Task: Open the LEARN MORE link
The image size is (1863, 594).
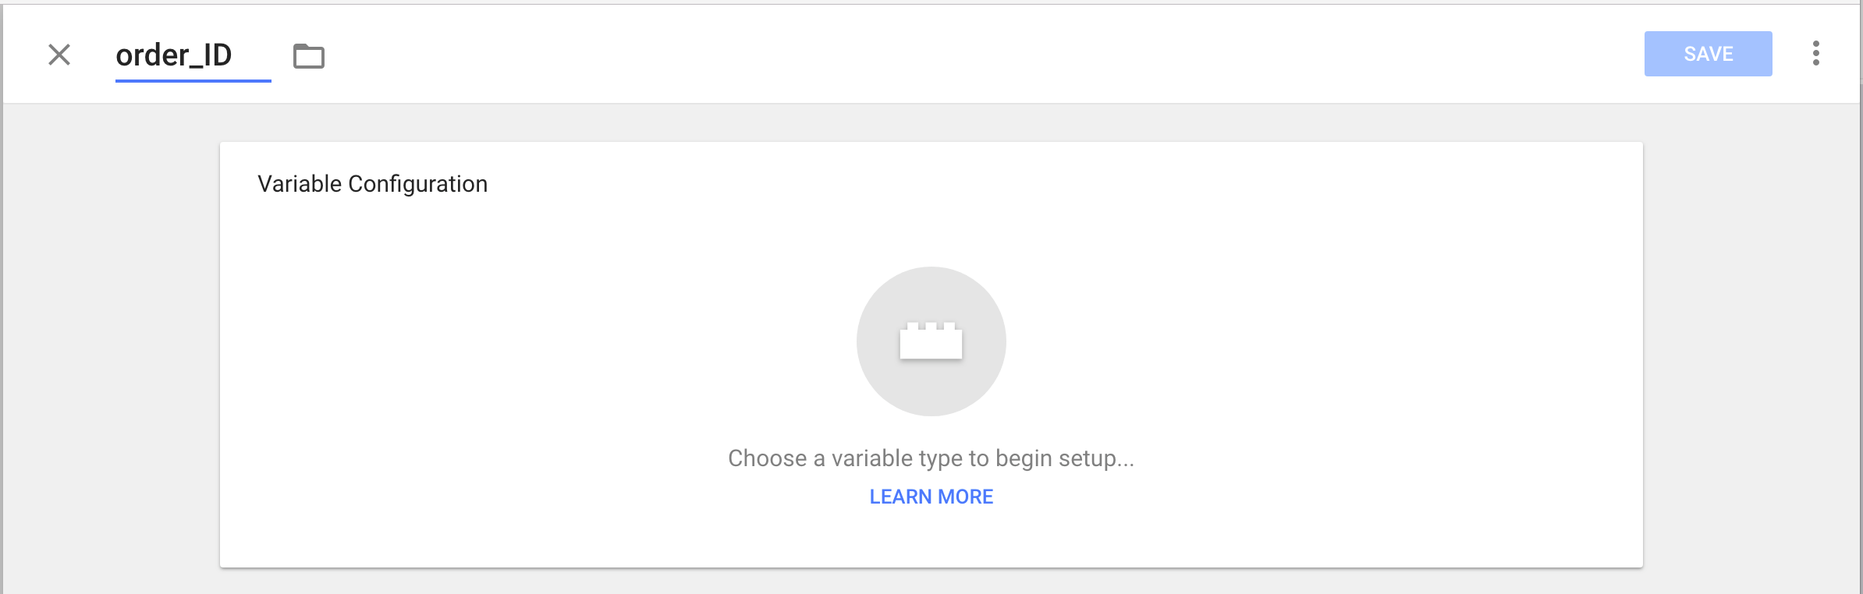Action: [931, 497]
